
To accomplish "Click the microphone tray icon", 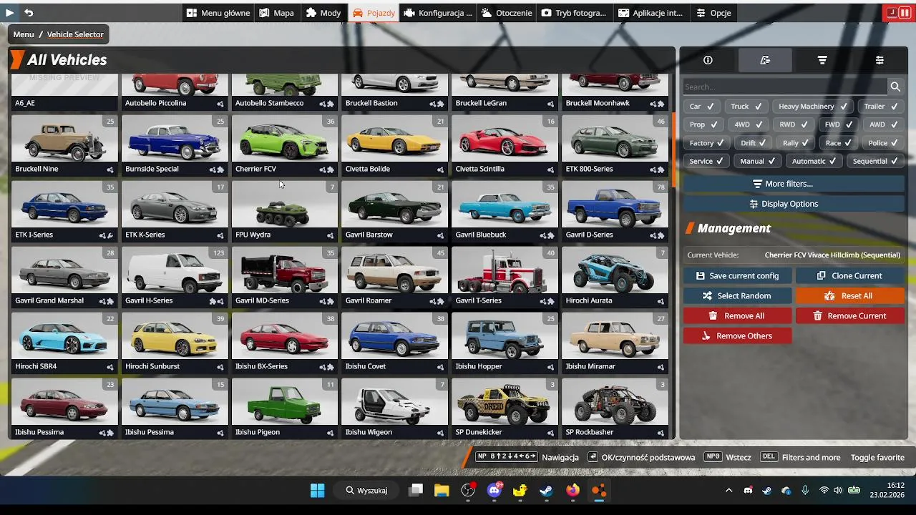I will [x=805, y=491].
